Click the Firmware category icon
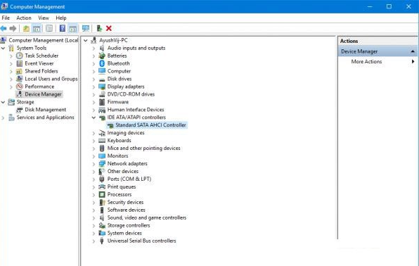Viewport: 419px width, 266px height. point(102,102)
